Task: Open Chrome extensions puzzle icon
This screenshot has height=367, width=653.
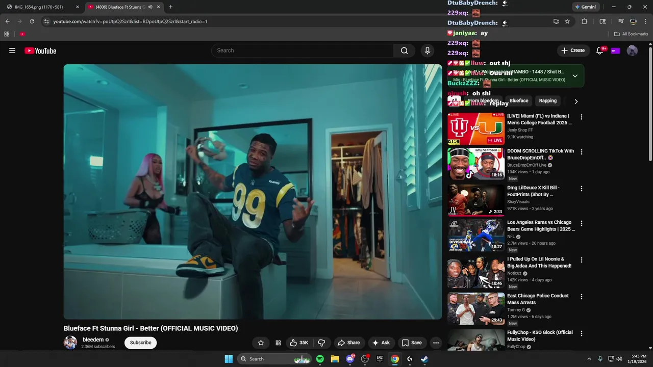Action: (585, 21)
